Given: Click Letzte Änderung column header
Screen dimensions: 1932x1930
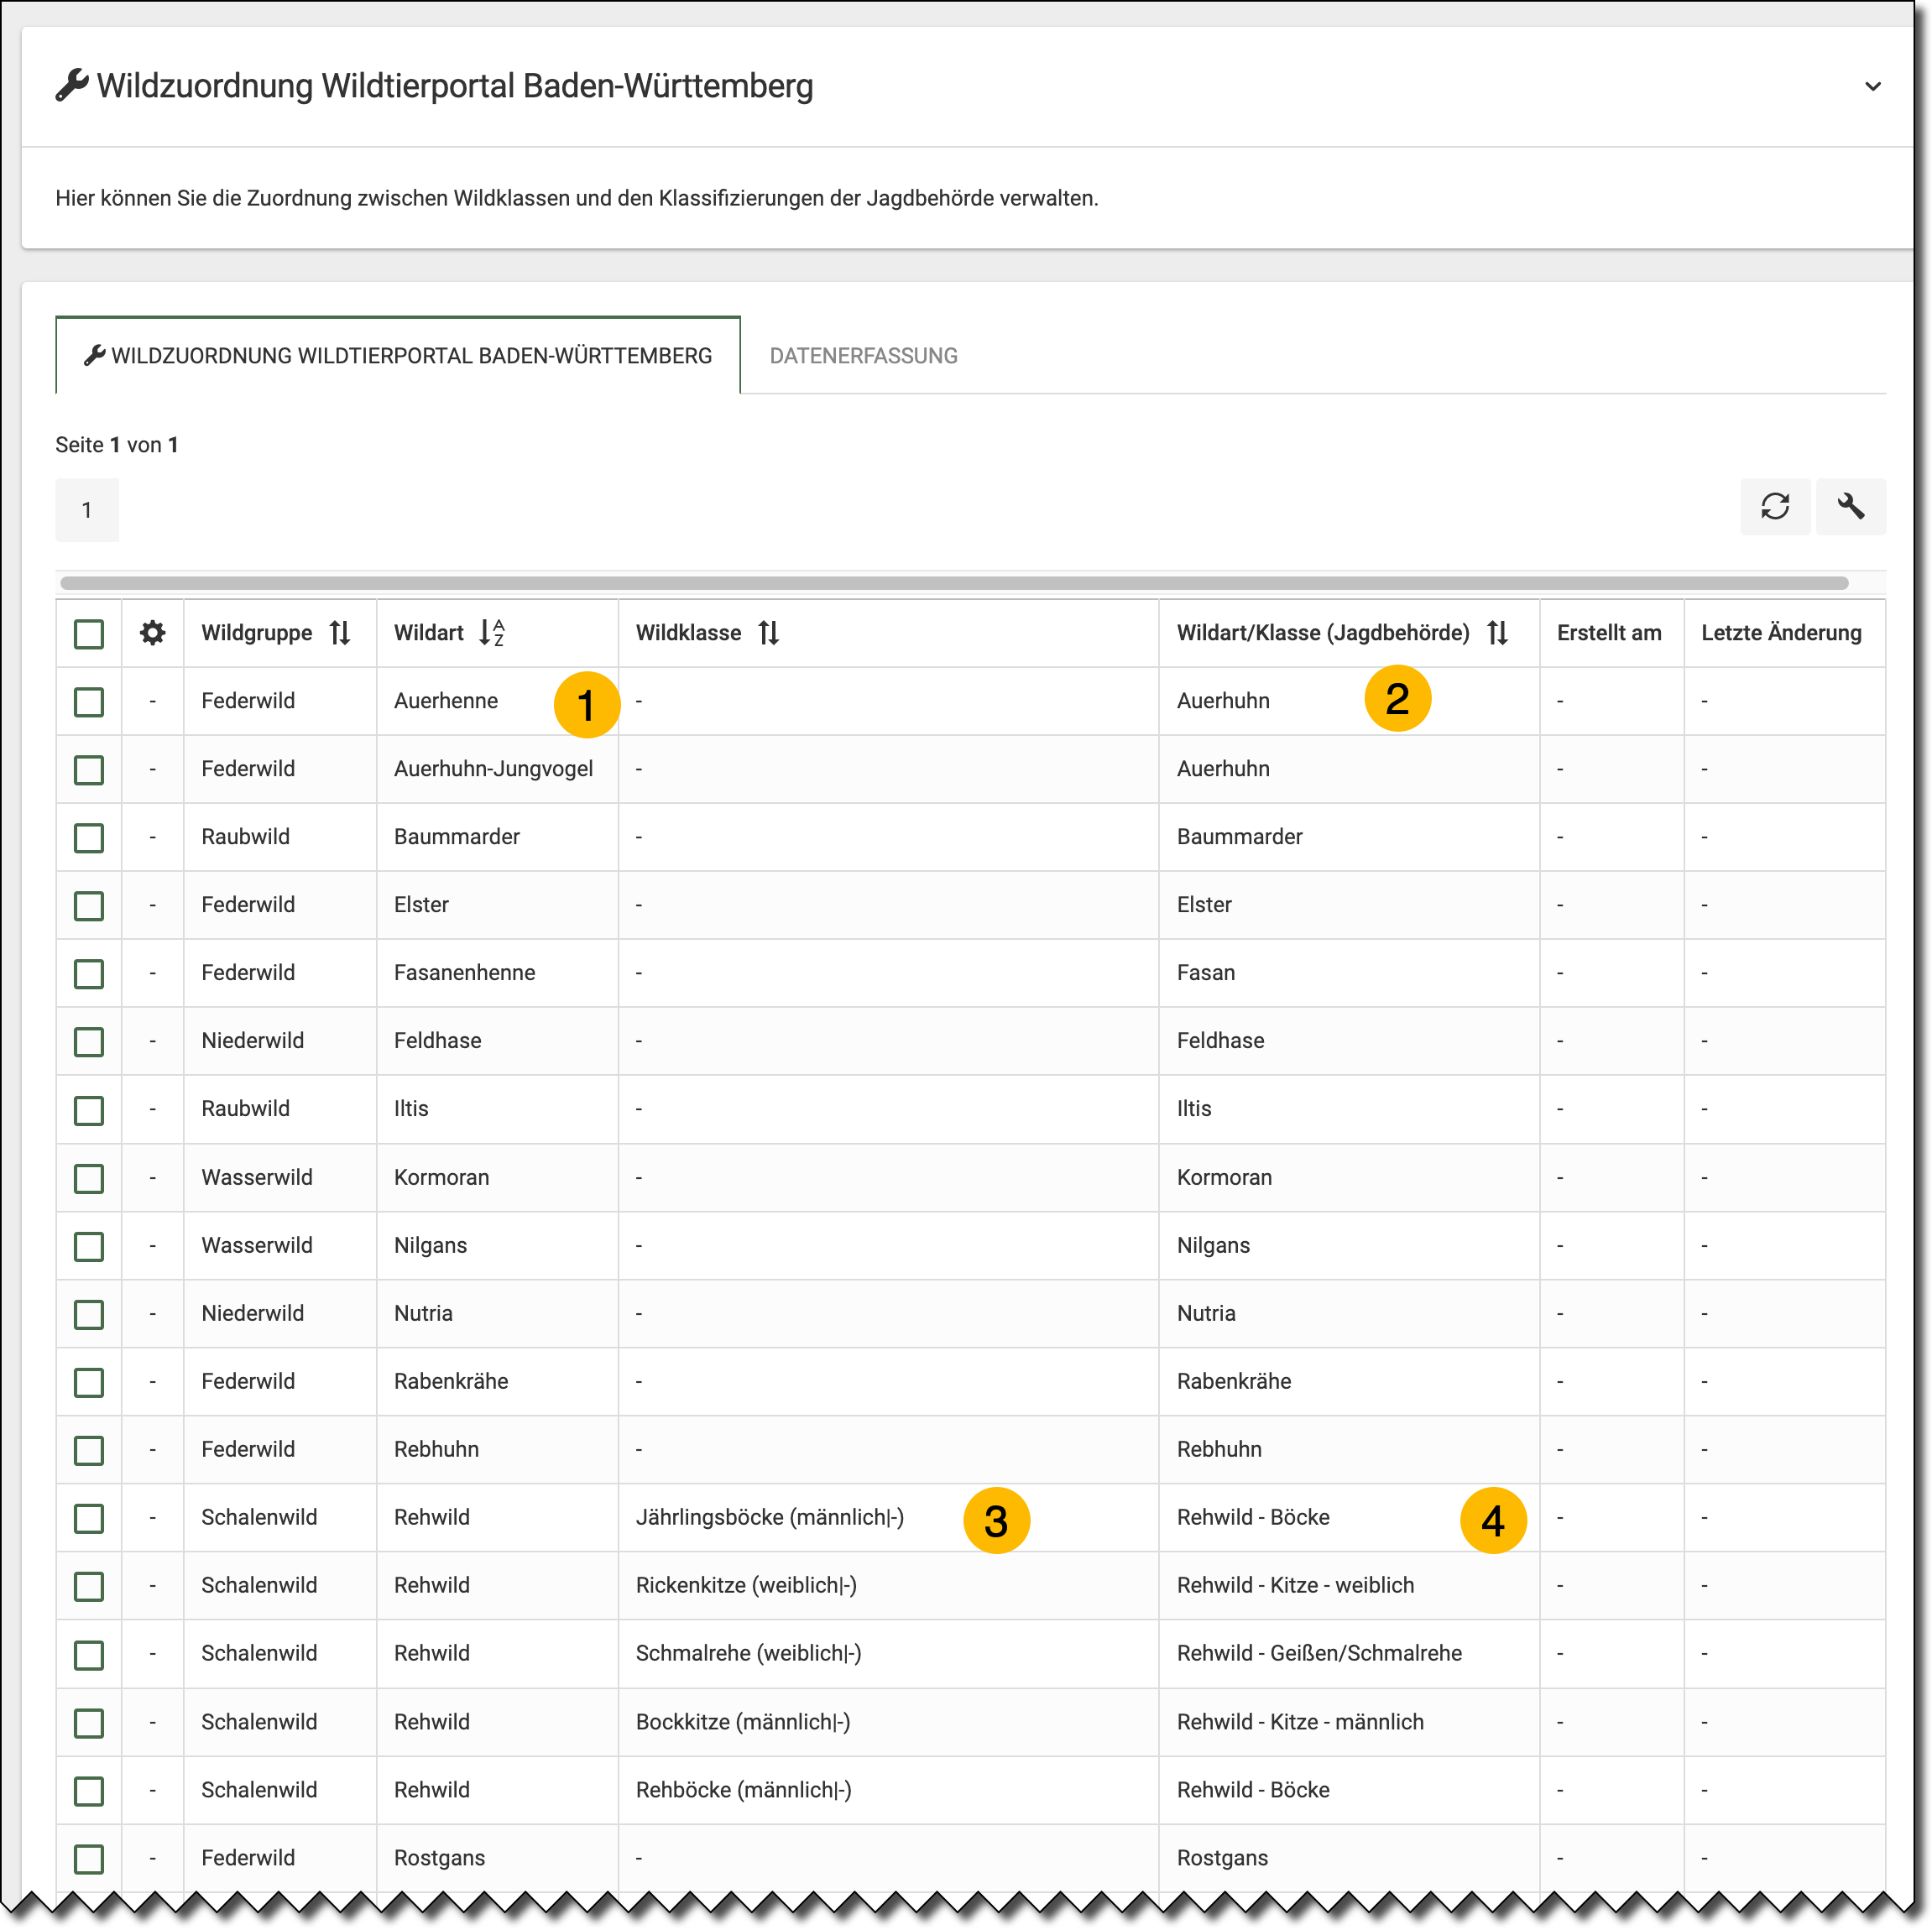Looking at the screenshot, I should point(1780,632).
